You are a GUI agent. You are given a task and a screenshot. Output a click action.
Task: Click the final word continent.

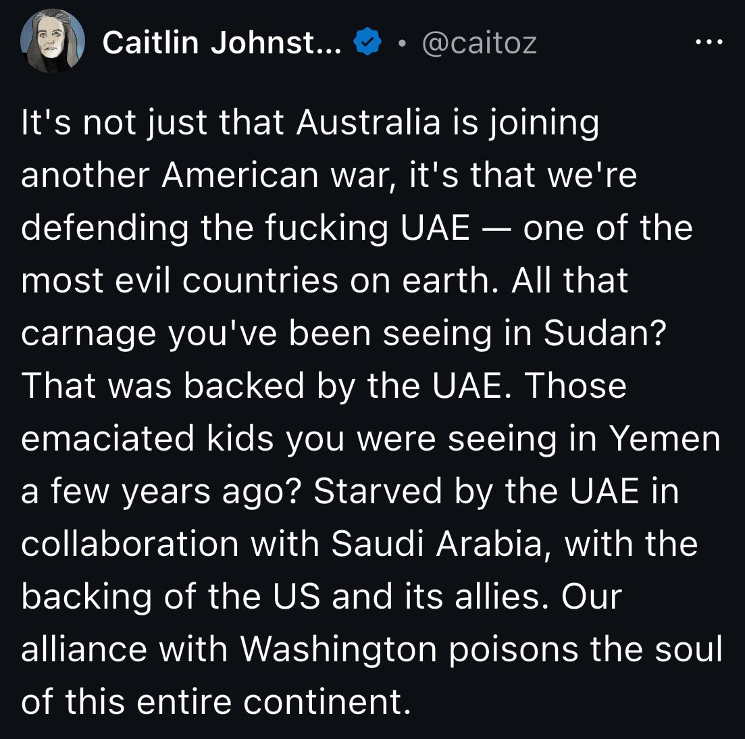327,702
